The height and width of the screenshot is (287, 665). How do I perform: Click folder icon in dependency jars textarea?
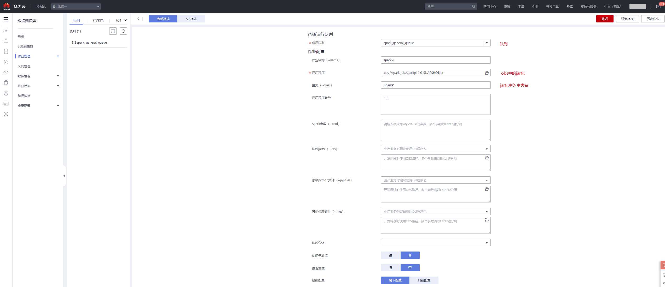click(487, 158)
